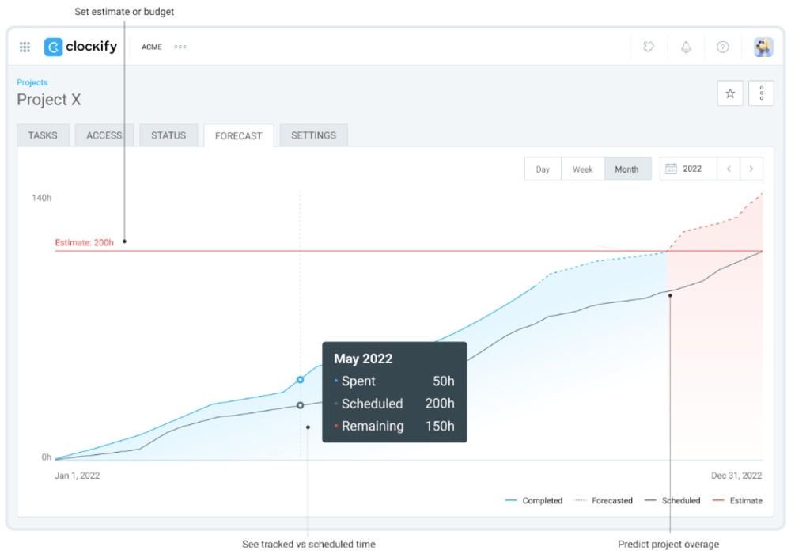Toggle the Estimate legend item

[x=737, y=500]
